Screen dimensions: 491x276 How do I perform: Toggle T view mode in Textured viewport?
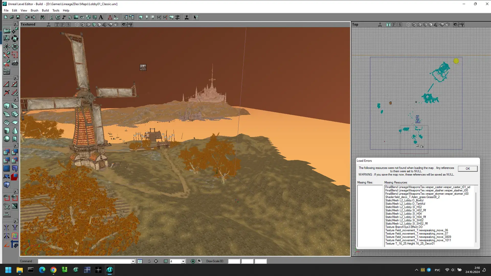click(x=57, y=25)
